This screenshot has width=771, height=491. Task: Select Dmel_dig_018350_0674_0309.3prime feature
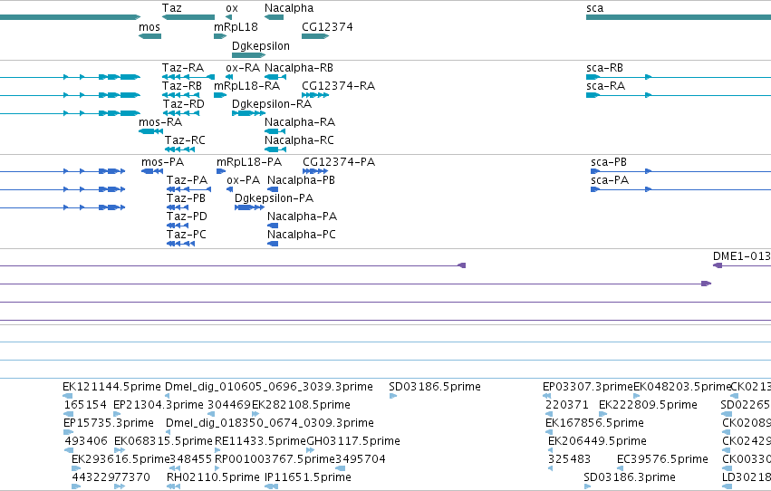pos(169,432)
